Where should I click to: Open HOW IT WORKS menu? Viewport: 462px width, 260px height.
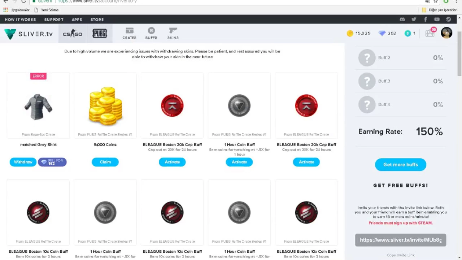tap(20, 19)
